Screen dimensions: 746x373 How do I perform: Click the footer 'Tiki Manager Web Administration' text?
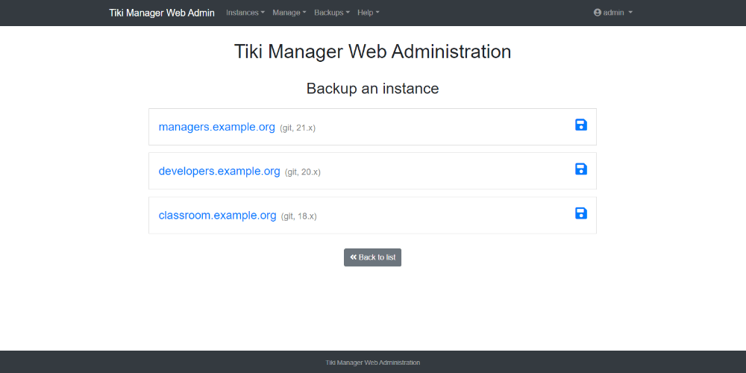coord(372,363)
